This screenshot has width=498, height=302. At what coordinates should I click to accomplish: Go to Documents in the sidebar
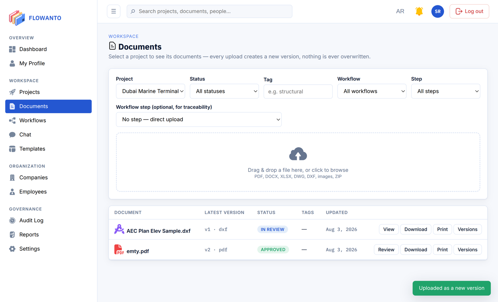(x=49, y=106)
